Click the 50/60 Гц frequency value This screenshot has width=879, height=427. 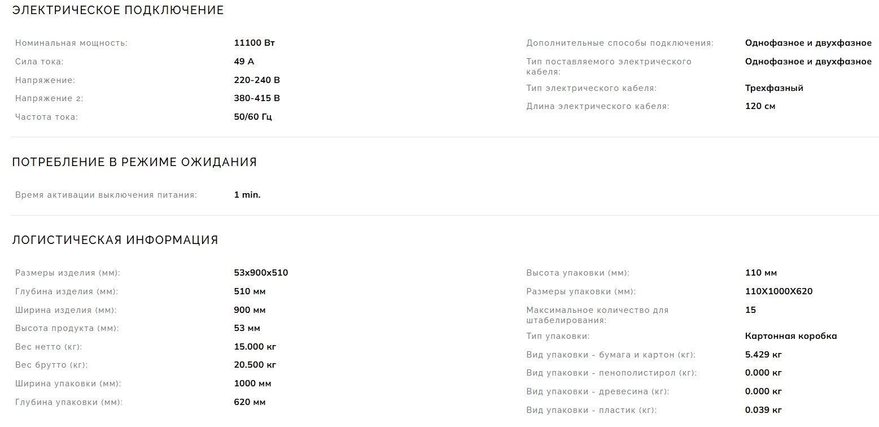tap(253, 117)
